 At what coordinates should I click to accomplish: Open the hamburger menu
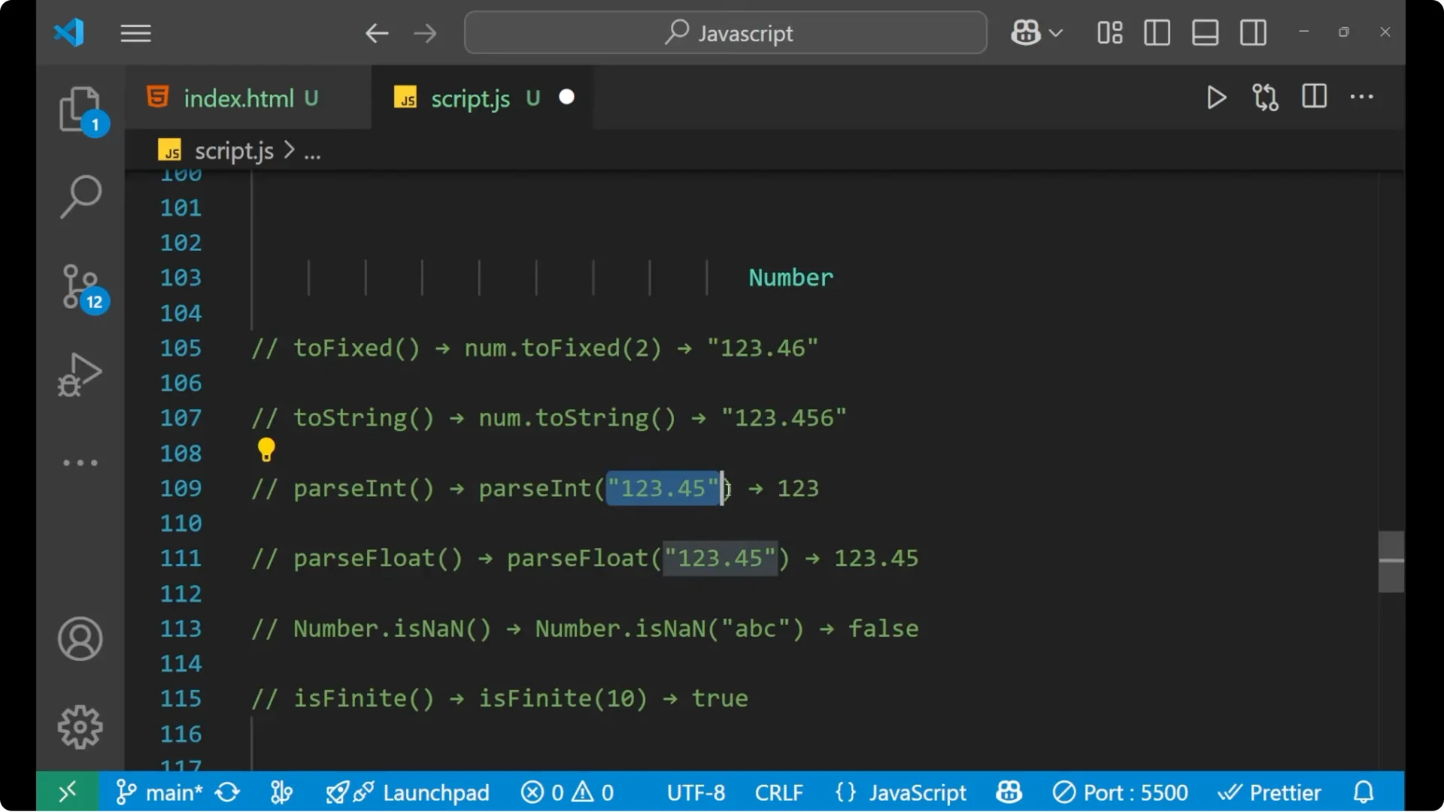click(x=135, y=33)
